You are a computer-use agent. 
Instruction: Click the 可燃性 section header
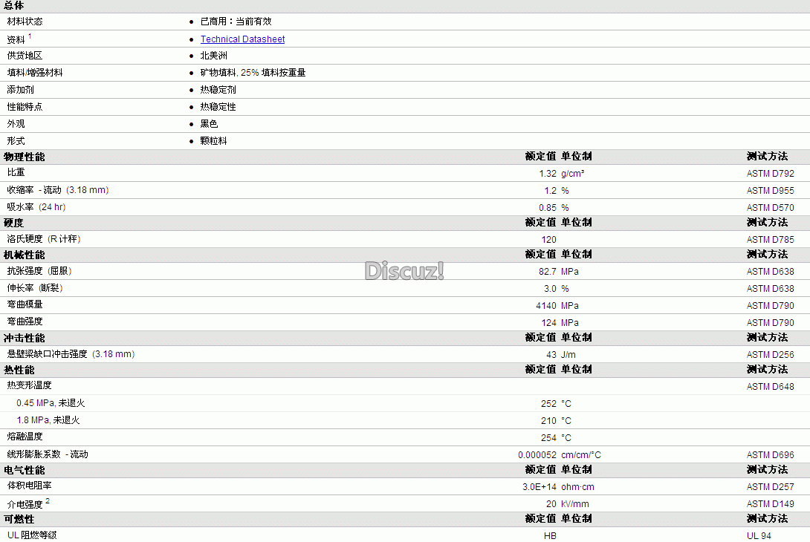coord(19,520)
